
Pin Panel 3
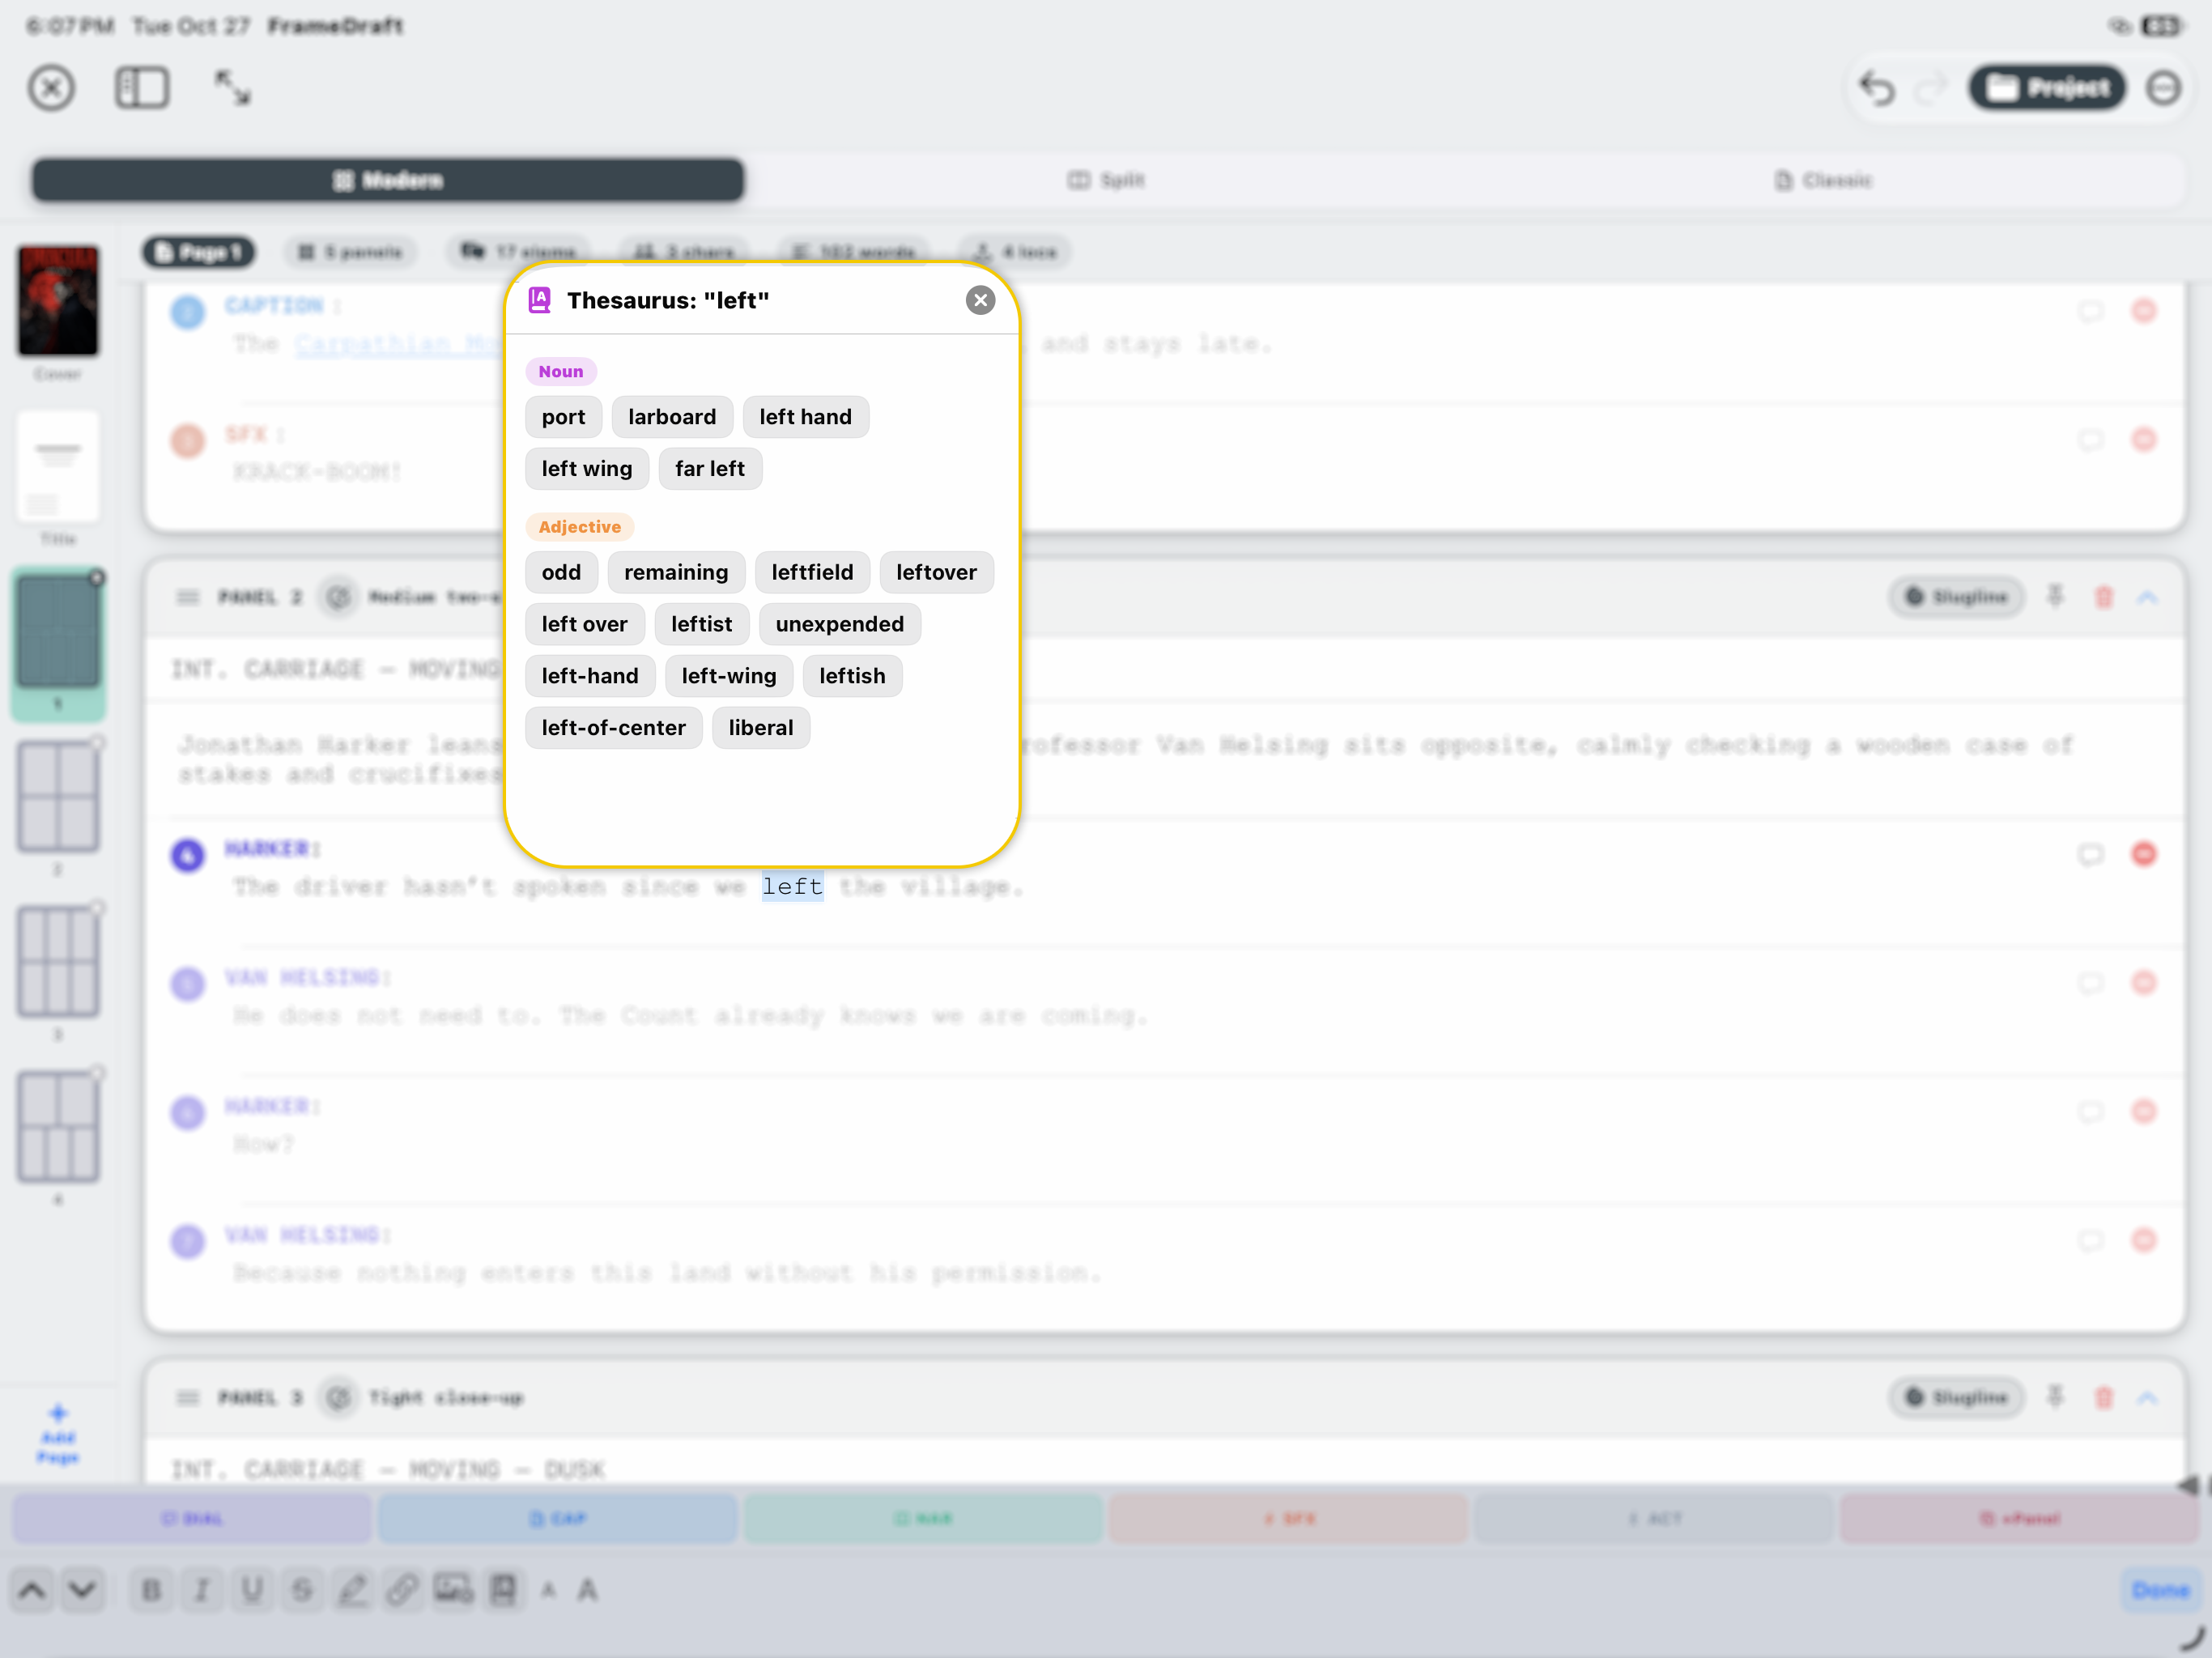click(2055, 1397)
